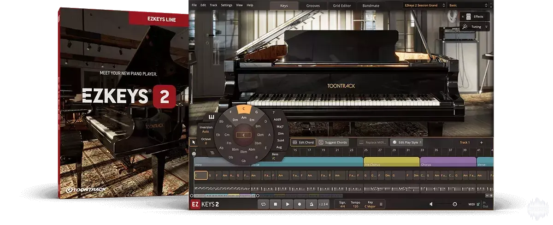Open the song settings list icon beside Key
This screenshot has height=225, width=553.
pyautogui.click(x=381, y=204)
